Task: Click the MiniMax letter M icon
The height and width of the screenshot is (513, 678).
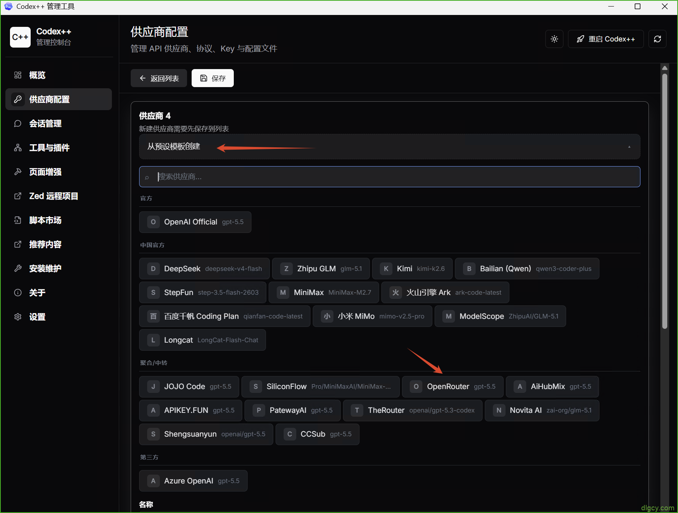Action: pos(283,293)
